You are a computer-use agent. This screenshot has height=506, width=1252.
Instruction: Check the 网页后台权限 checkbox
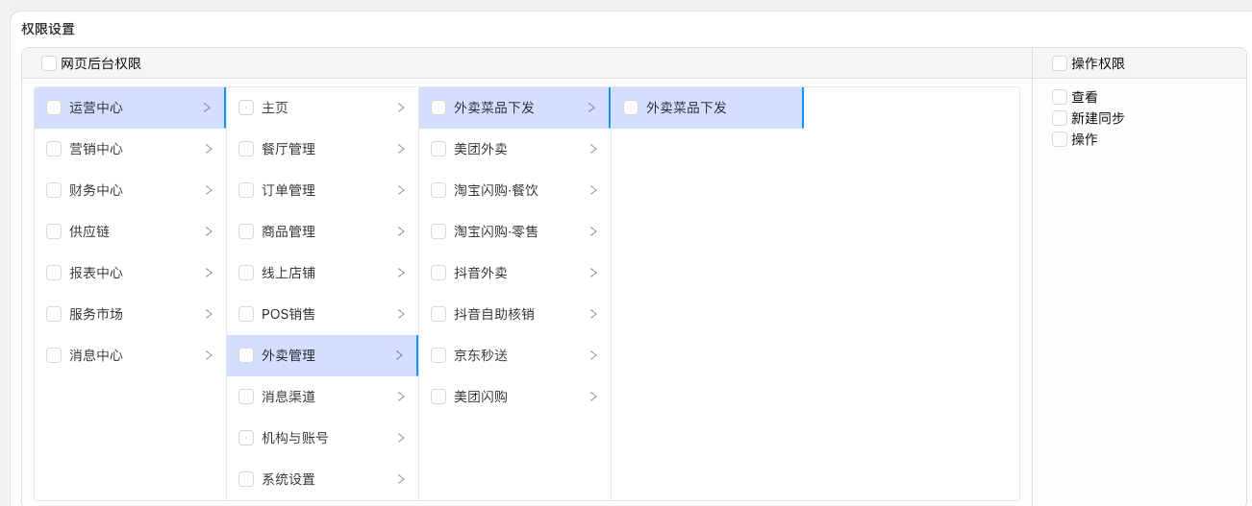point(49,63)
